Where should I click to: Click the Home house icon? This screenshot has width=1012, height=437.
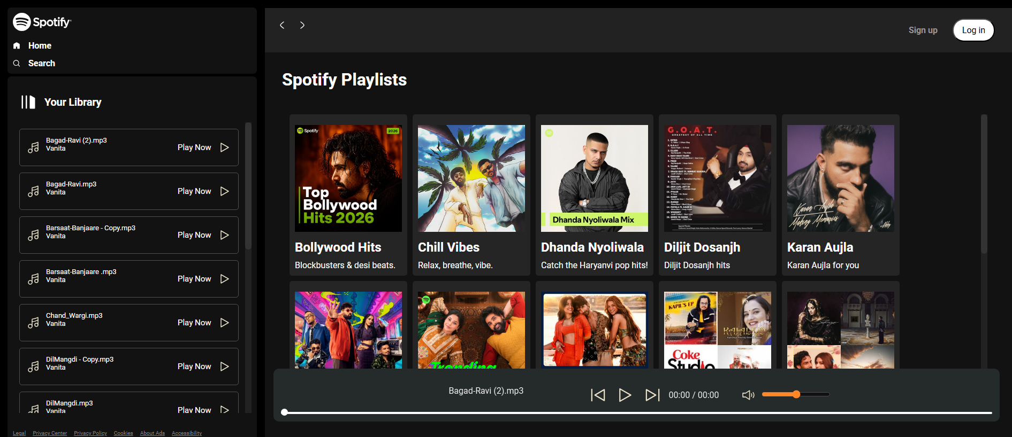click(17, 46)
